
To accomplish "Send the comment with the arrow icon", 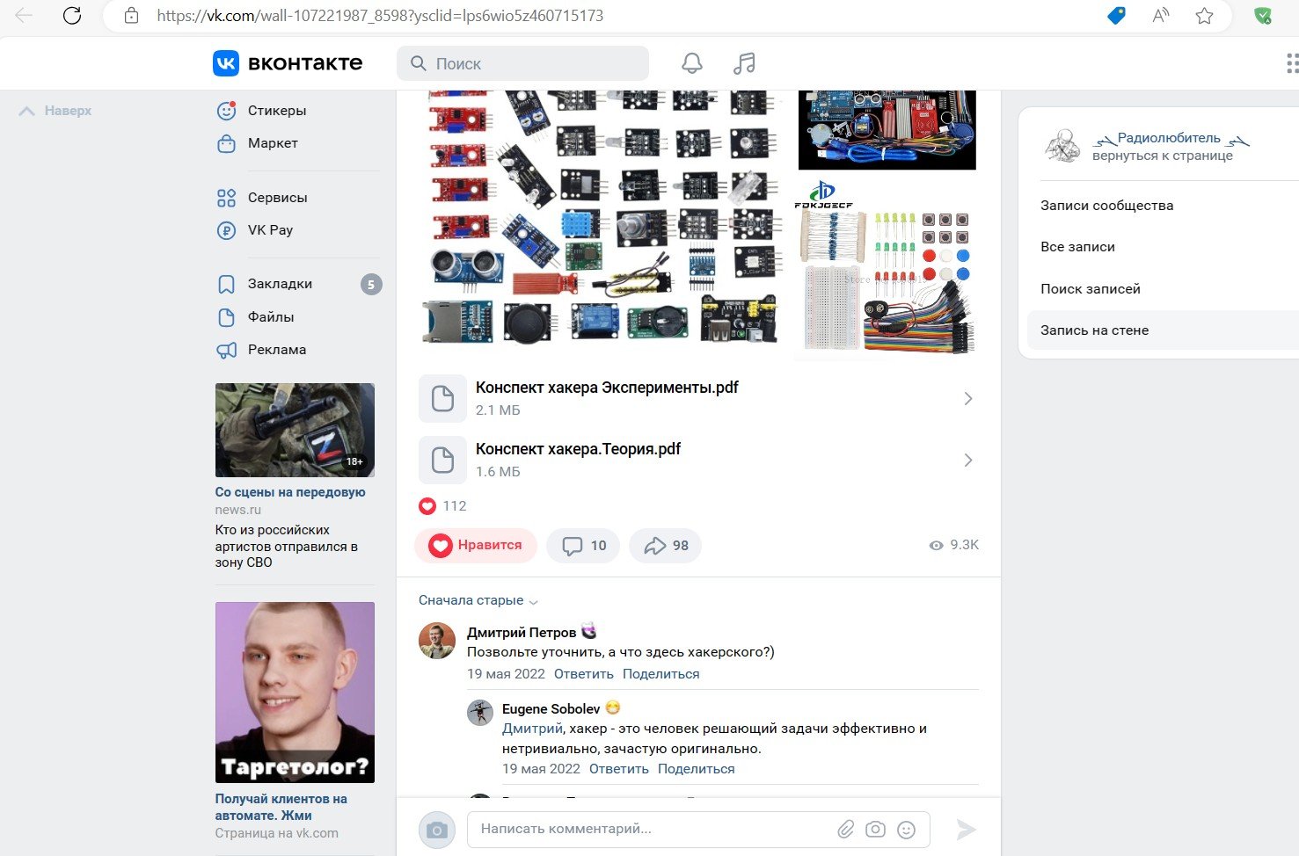I will point(965,828).
